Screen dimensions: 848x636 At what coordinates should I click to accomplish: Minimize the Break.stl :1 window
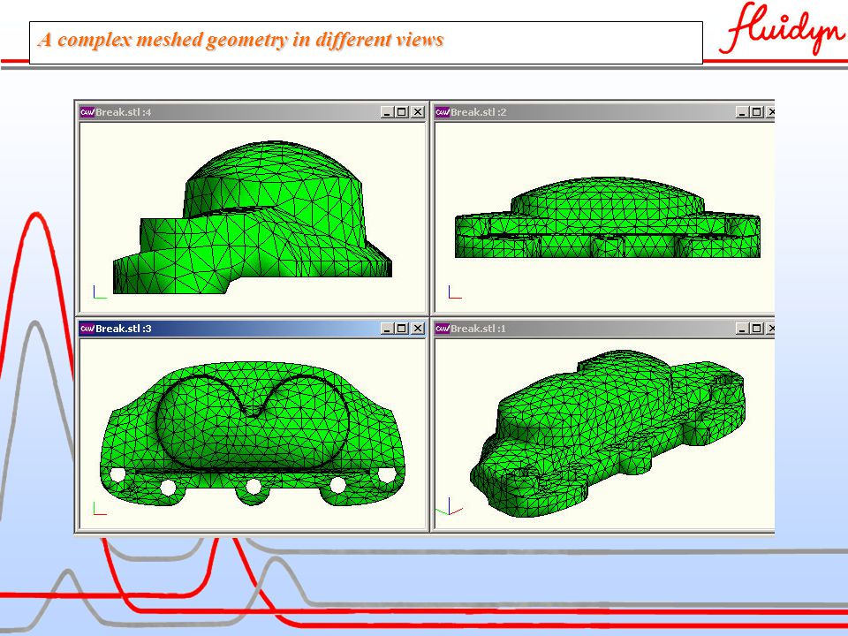point(742,329)
